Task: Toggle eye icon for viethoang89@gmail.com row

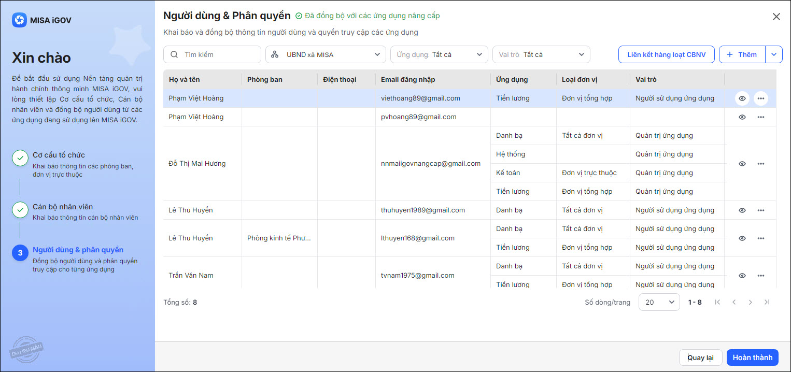Action: tap(742, 98)
